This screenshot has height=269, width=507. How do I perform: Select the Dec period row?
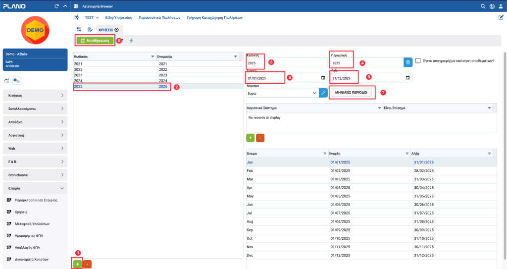point(371,256)
